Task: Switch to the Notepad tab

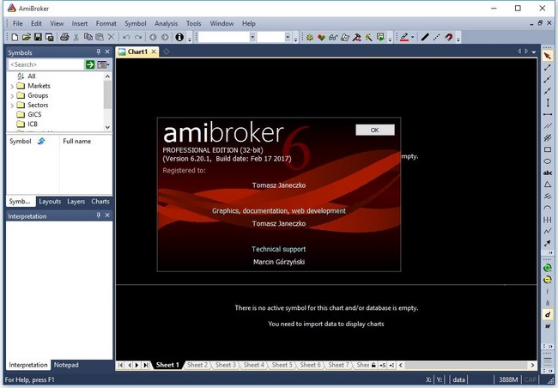Action: (66, 365)
